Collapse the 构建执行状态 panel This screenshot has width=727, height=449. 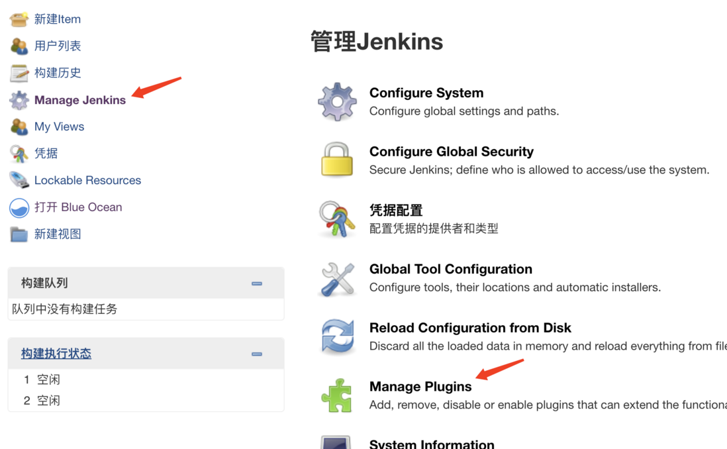click(257, 354)
